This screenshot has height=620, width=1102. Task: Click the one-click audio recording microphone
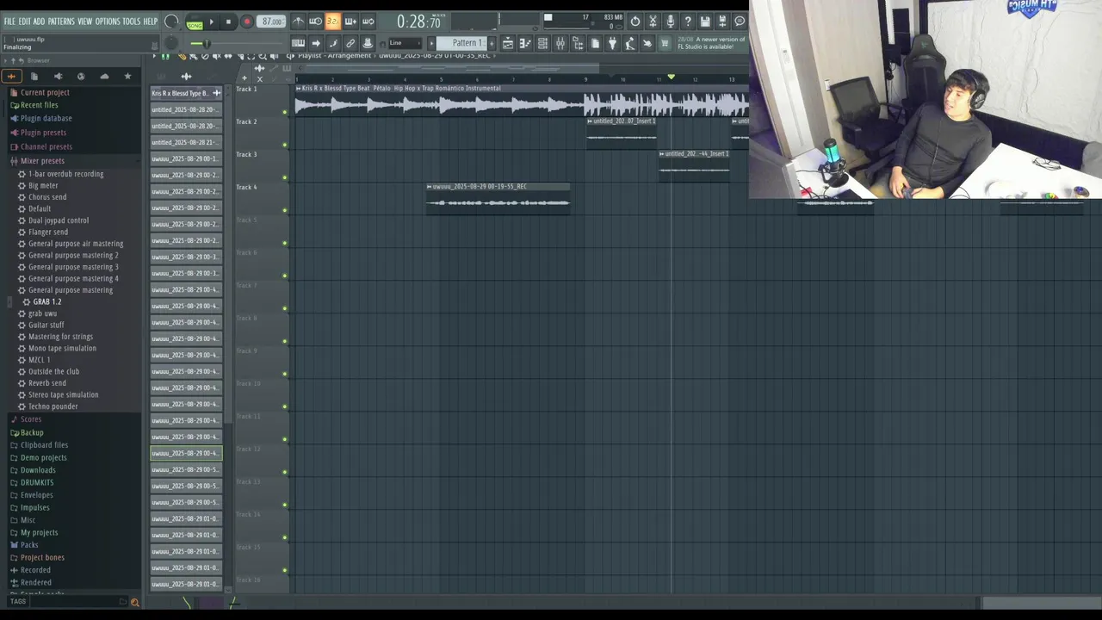tap(670, 22)
